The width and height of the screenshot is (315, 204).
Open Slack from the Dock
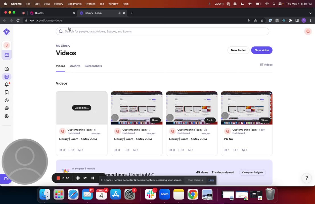point(150,194)
